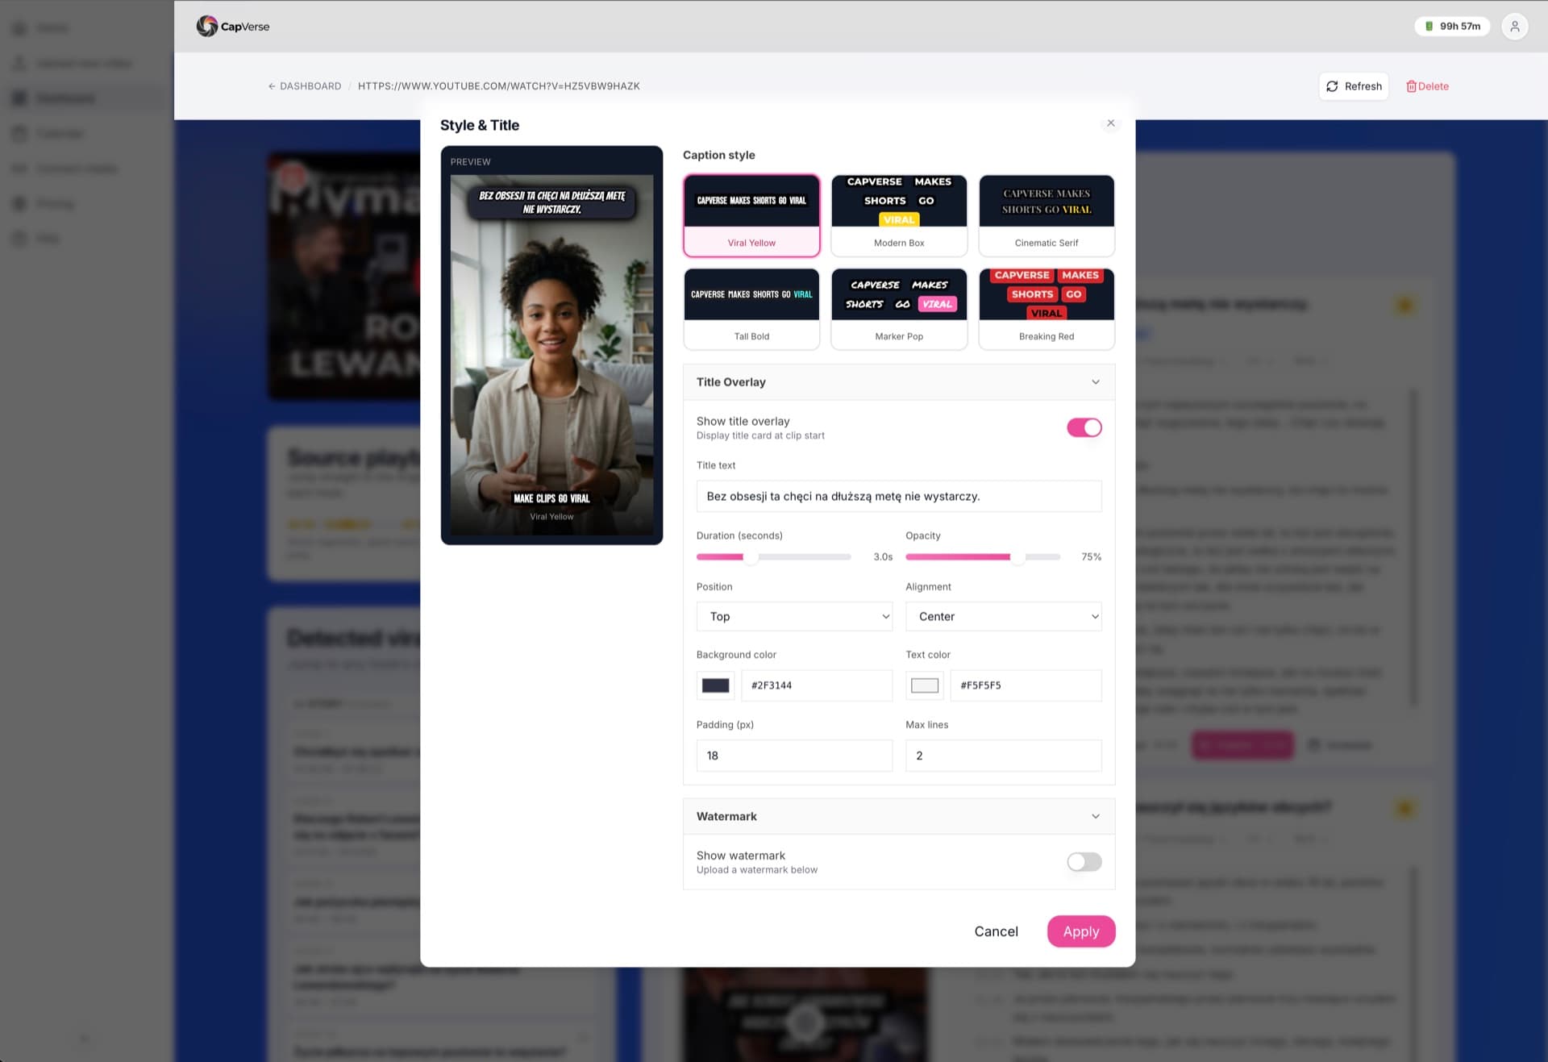Collapse the Watermark section chevron
This screenshot has height=1062, width=1548.
(1095, 816)
